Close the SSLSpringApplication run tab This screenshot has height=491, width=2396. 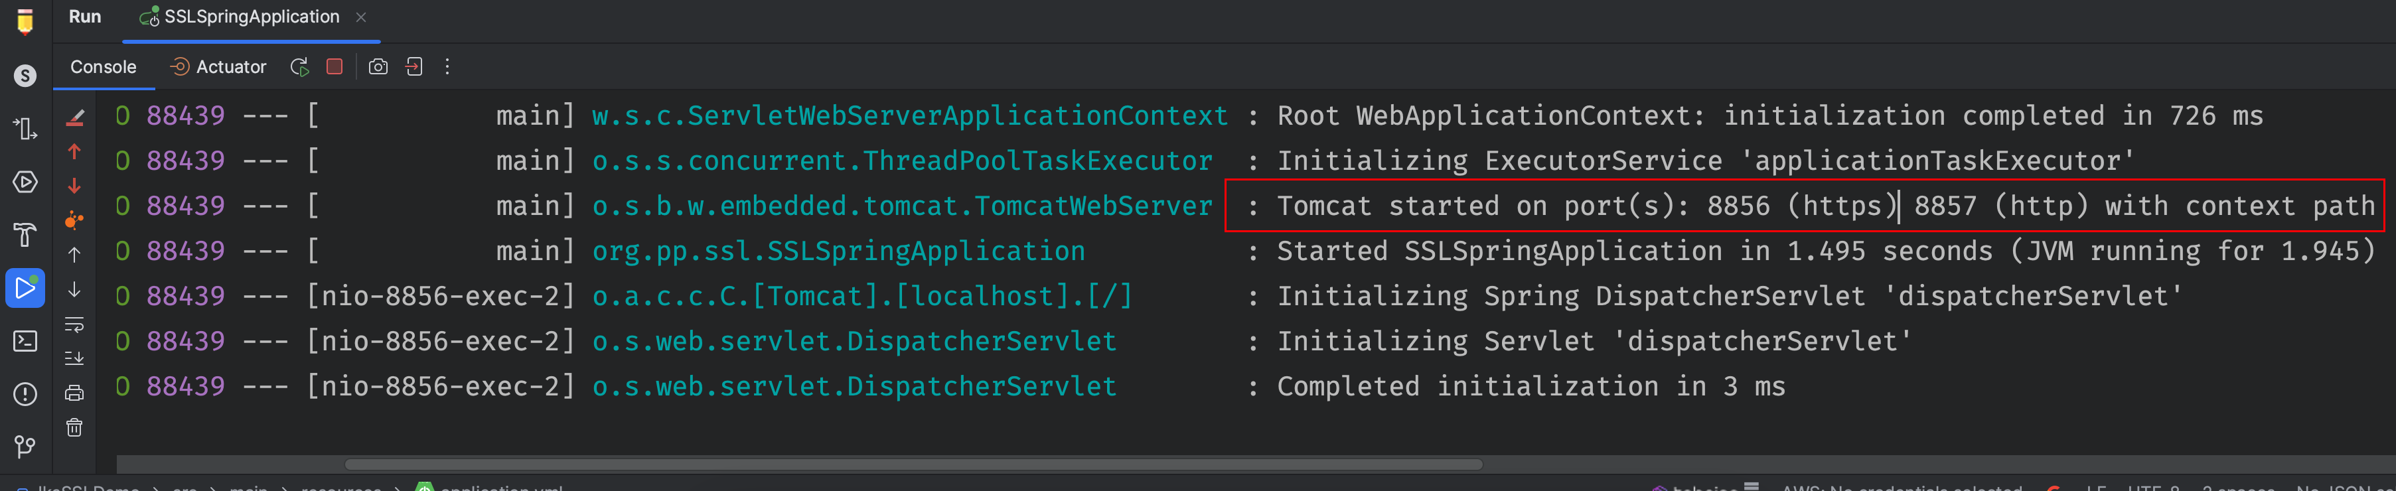[x=361, y=17]
